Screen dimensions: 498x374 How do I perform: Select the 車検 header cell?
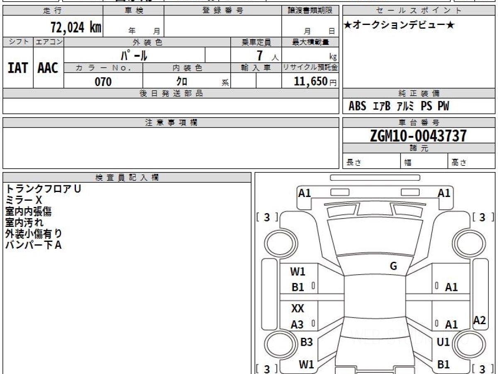coord(134,11)
